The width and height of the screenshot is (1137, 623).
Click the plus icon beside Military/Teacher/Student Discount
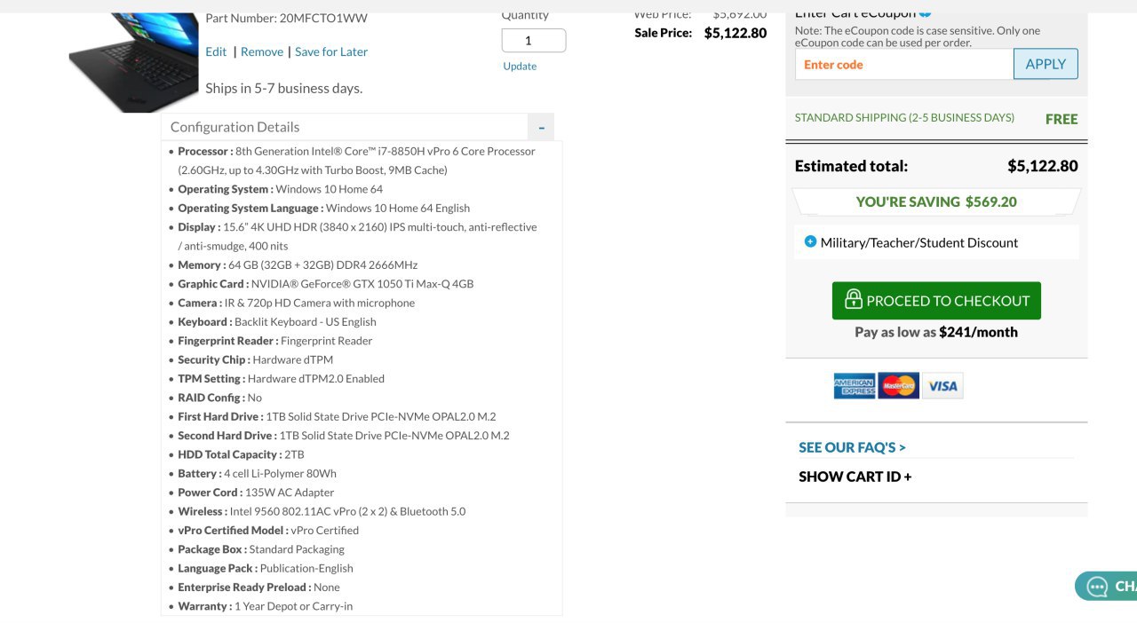coord(810,241)
